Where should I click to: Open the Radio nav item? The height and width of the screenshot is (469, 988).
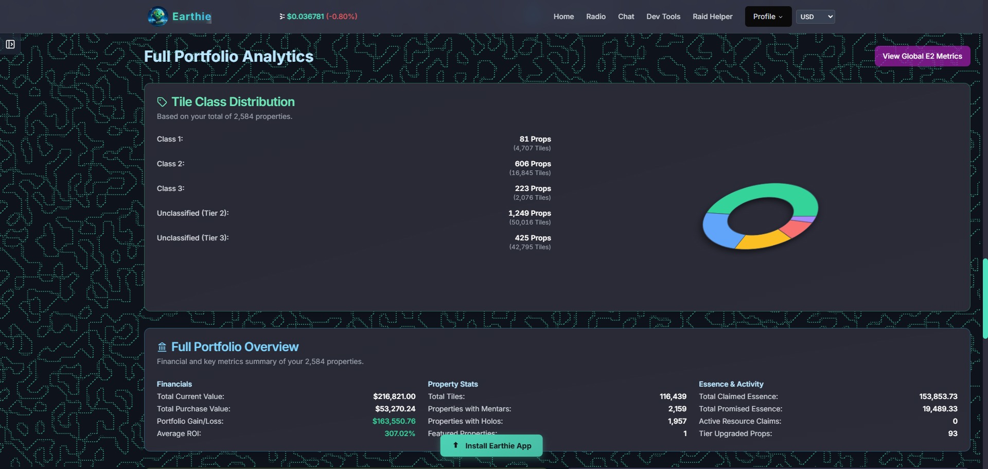(596, 16)
